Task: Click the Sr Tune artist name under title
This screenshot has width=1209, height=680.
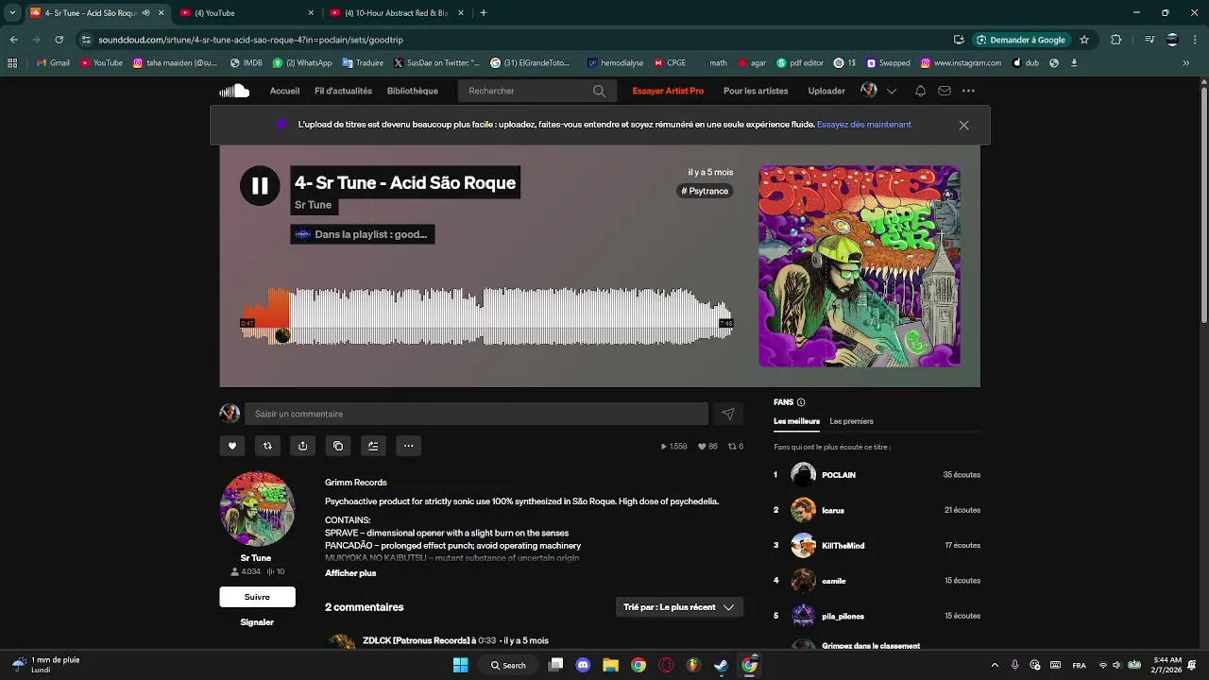Action: (314, 205)
